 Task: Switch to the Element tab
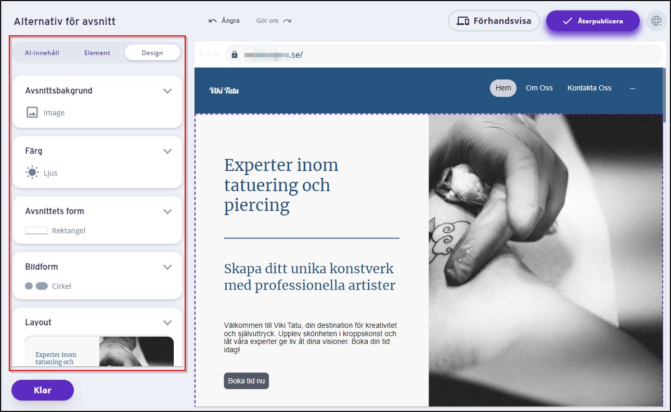tap(97, 52)
